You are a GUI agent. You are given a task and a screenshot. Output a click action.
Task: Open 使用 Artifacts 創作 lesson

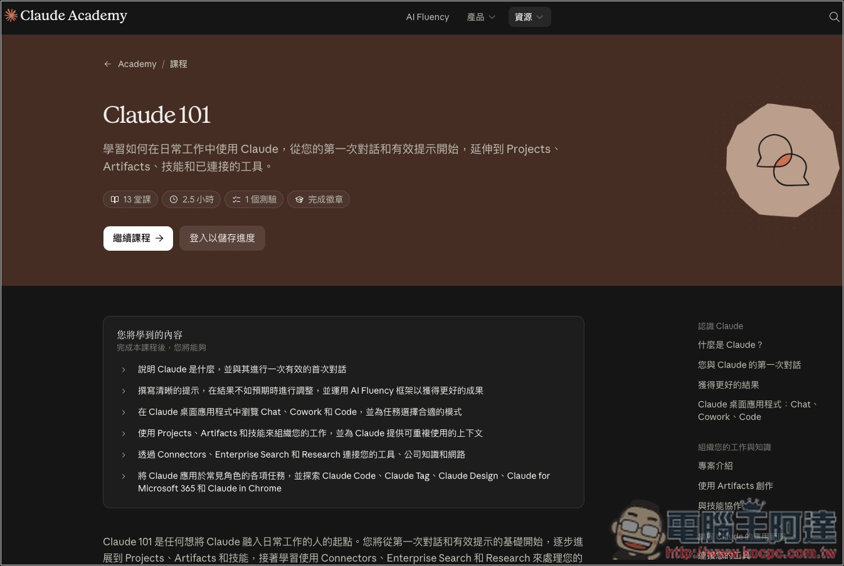pos(736,486)
